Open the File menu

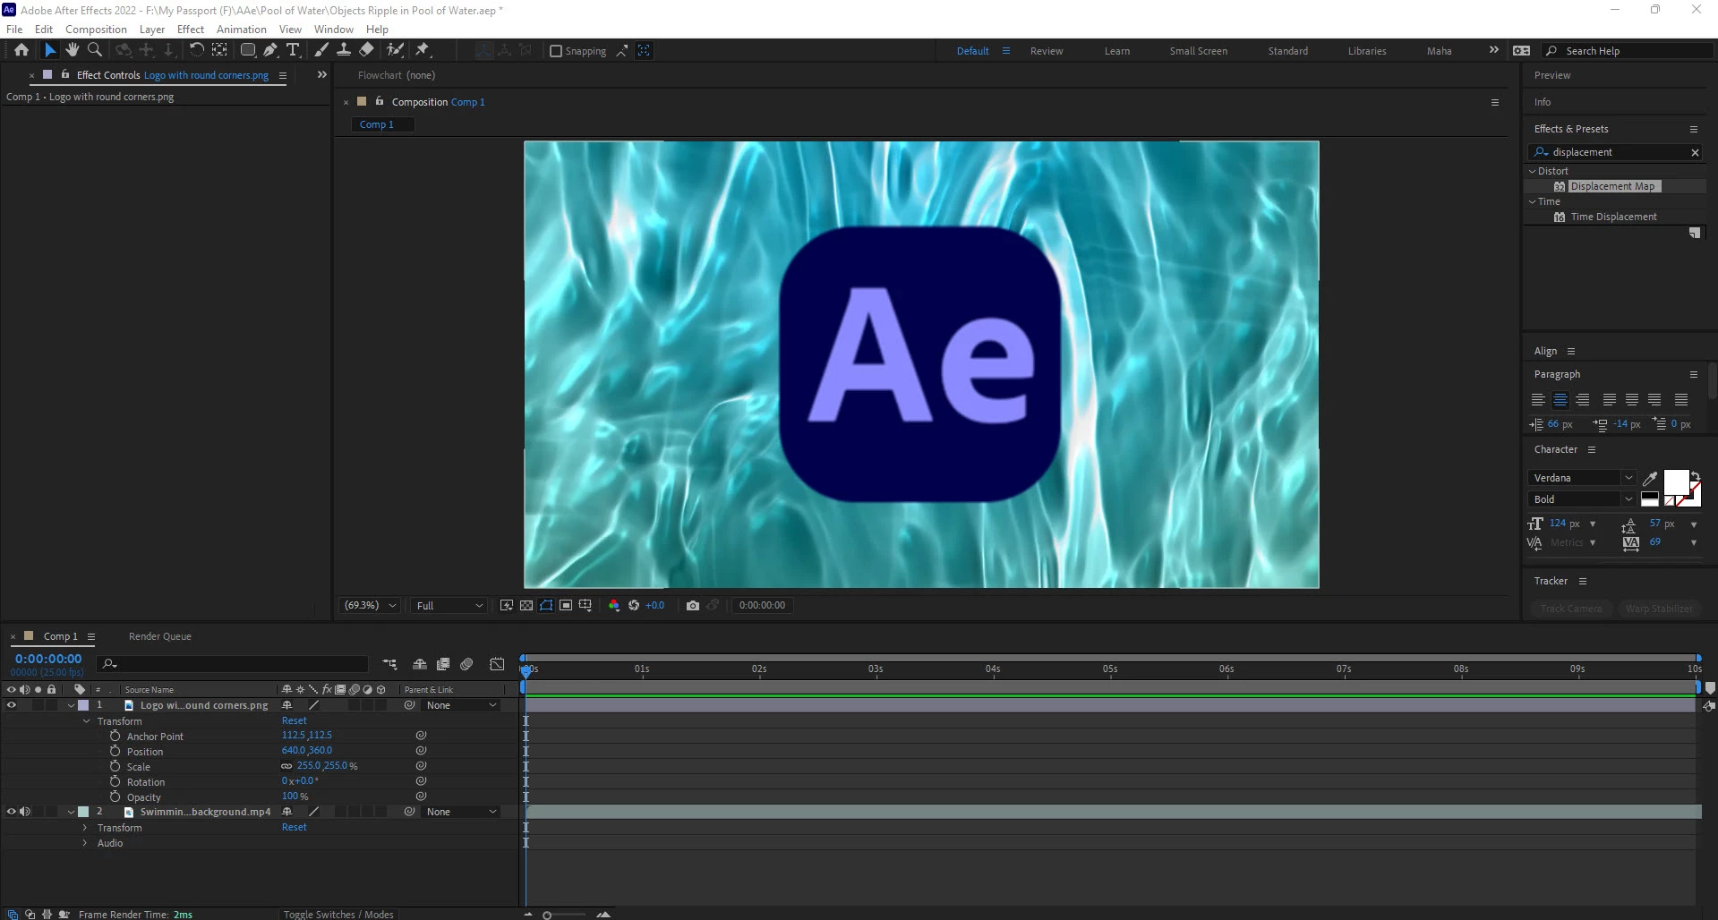[x=14, y=29]
